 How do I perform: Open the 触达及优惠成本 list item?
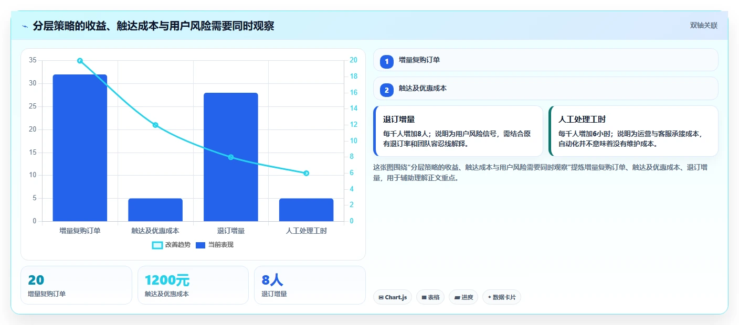[x=545, y=89]
